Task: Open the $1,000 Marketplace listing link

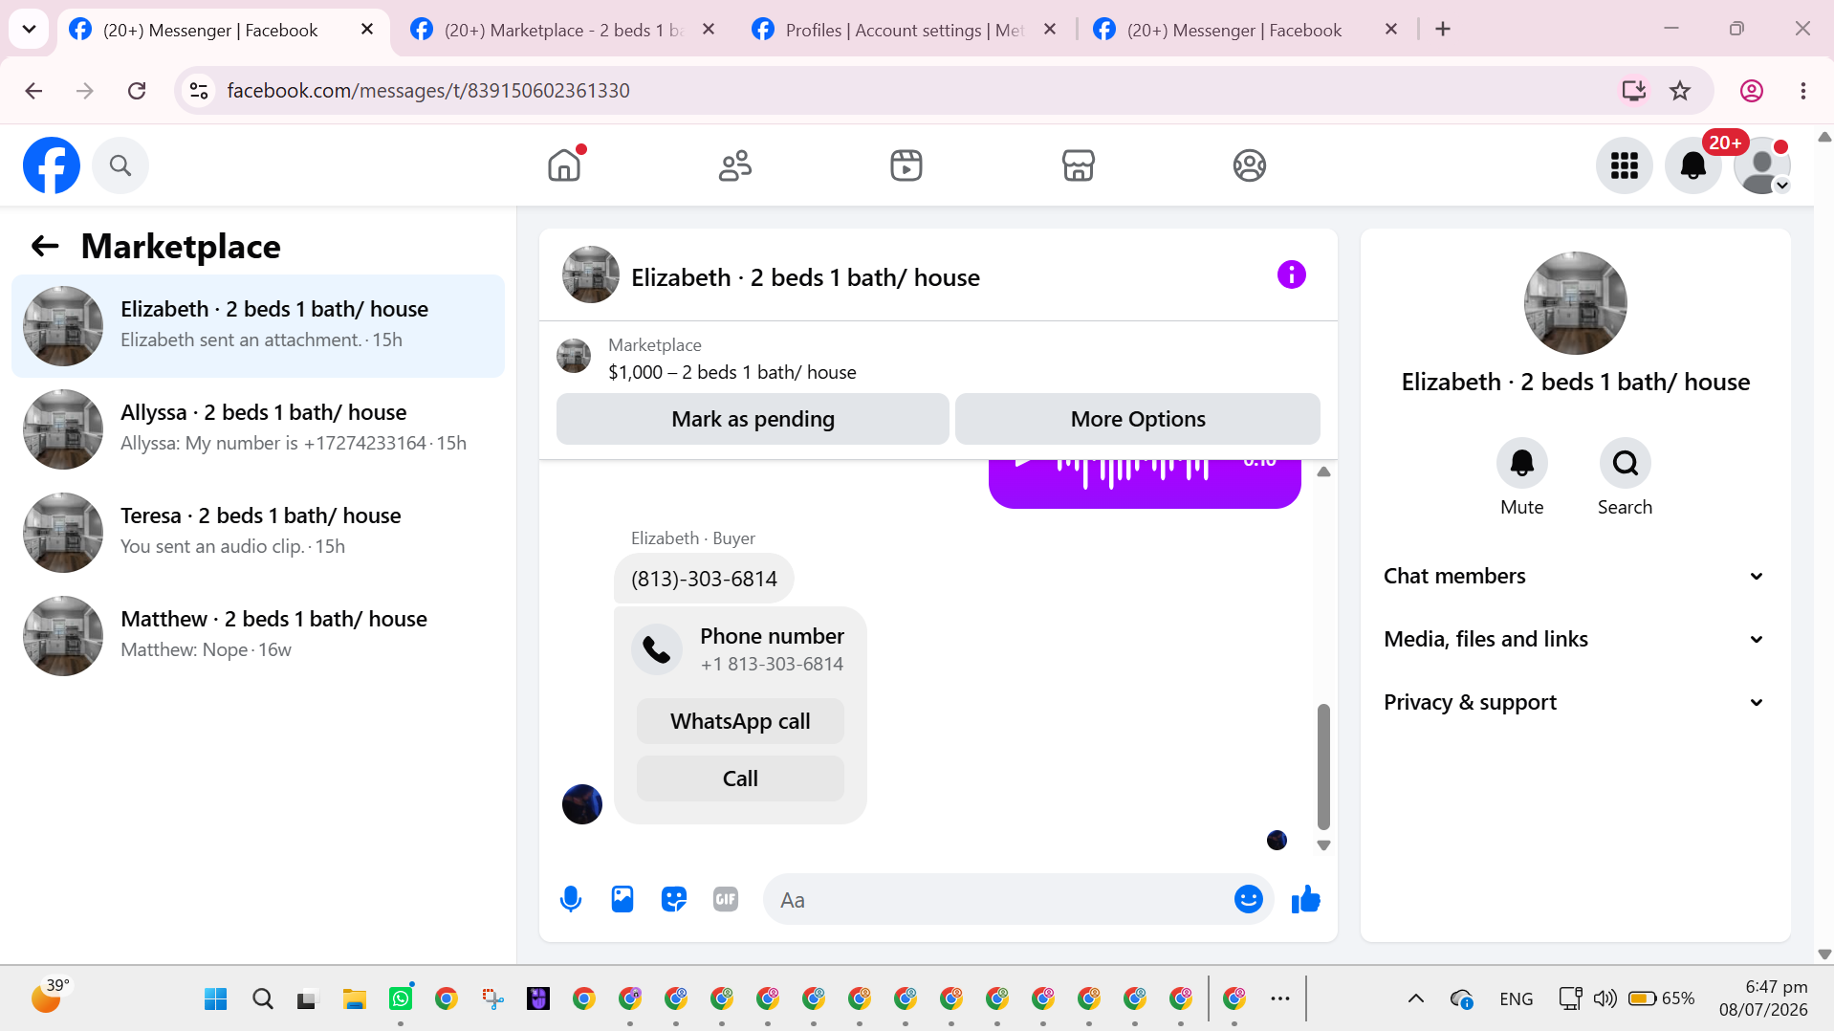Action: click(732, 372)
